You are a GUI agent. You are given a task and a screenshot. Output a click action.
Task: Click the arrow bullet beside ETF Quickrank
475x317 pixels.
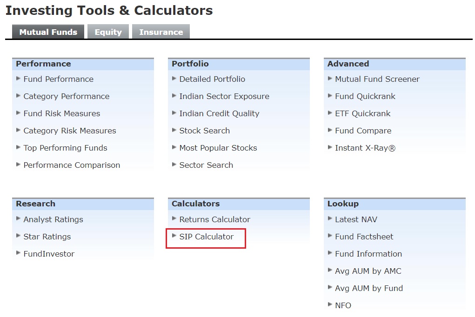(330, 113)
